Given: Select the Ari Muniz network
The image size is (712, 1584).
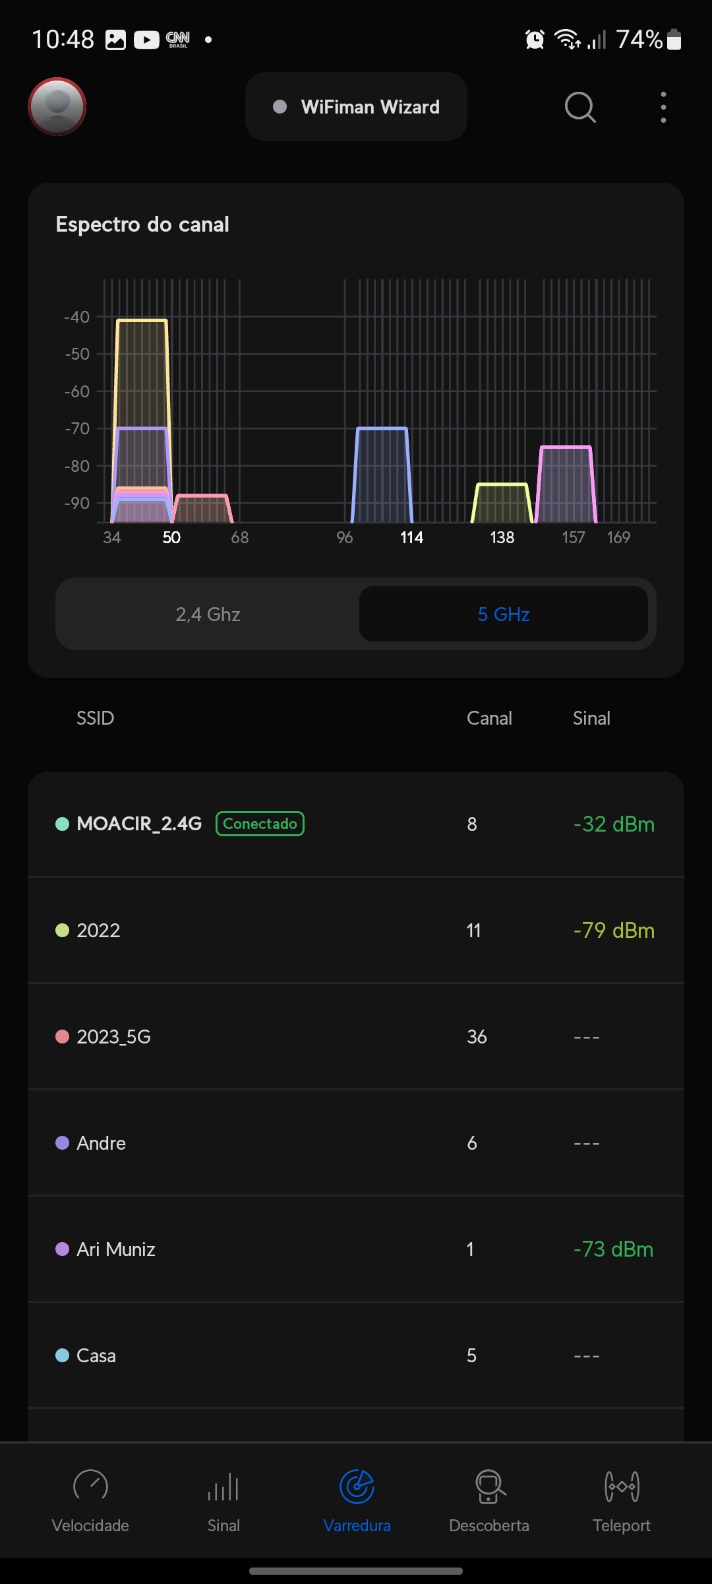Looking at the screenshot, I should [356, 1249].
